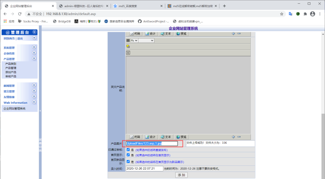Expand the 留言管理 section chevron
The height and width of the screenshot is (179, 325).
34,91
